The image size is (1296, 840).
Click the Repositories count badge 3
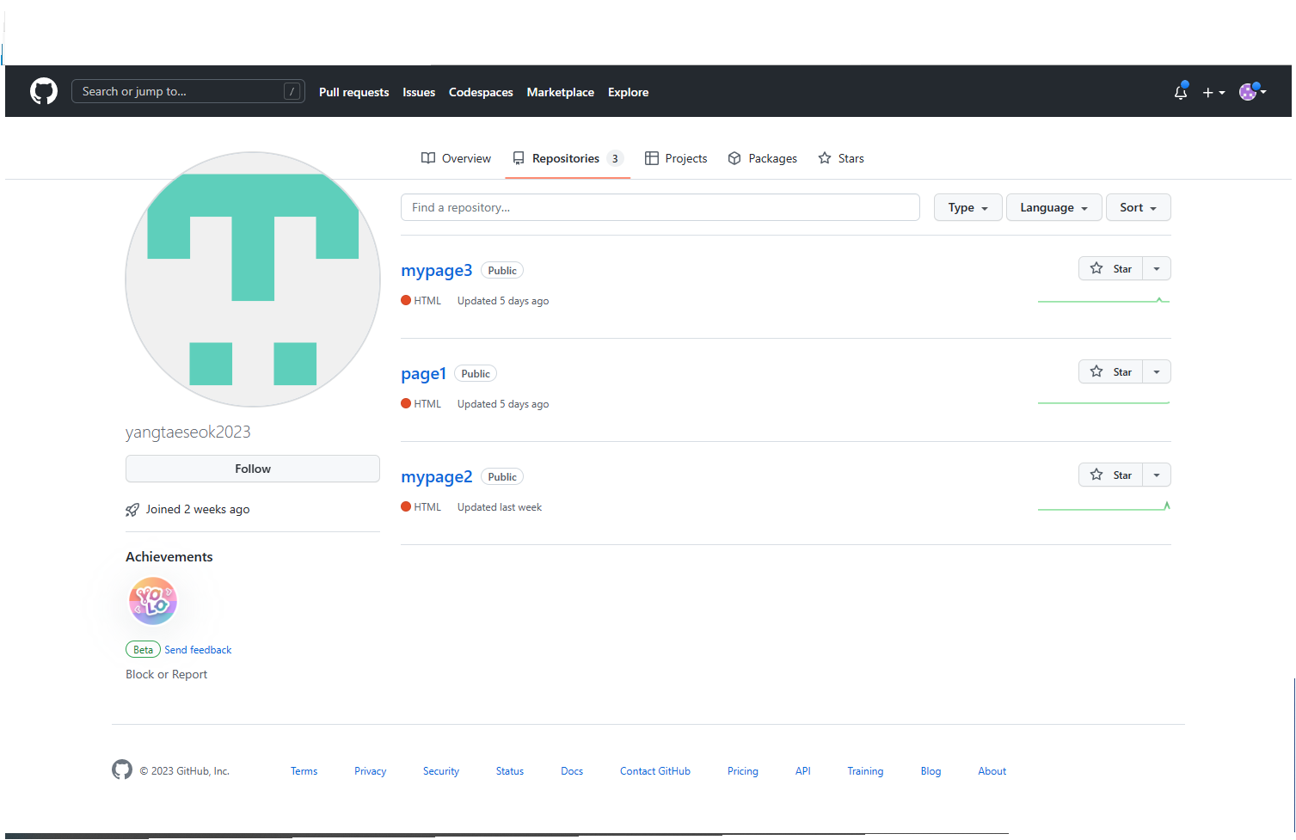[x=615, y=158]
